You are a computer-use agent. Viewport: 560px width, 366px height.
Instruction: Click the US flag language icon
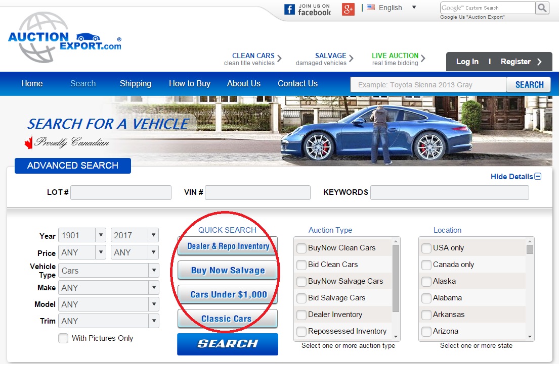371,8
